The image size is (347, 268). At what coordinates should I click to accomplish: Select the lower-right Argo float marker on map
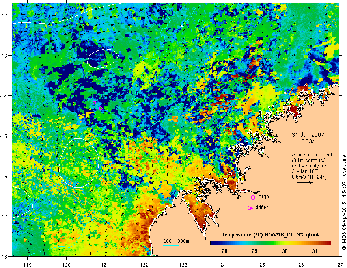101,108
